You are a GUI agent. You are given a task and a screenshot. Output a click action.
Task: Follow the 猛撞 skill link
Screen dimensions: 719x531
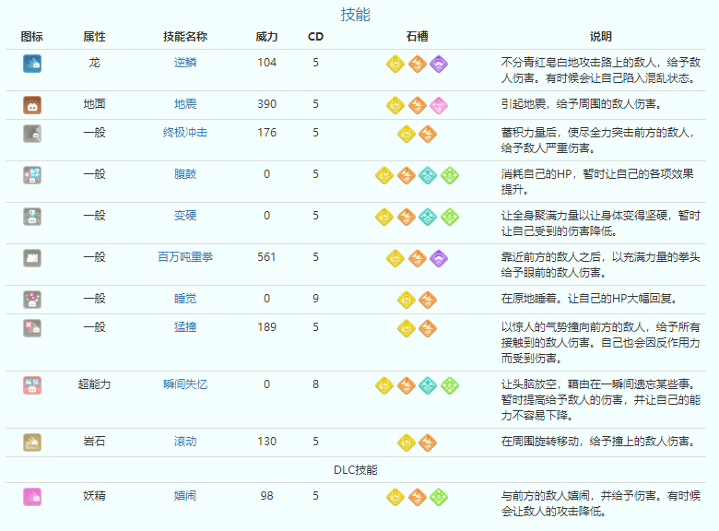(x=185, y=326)
